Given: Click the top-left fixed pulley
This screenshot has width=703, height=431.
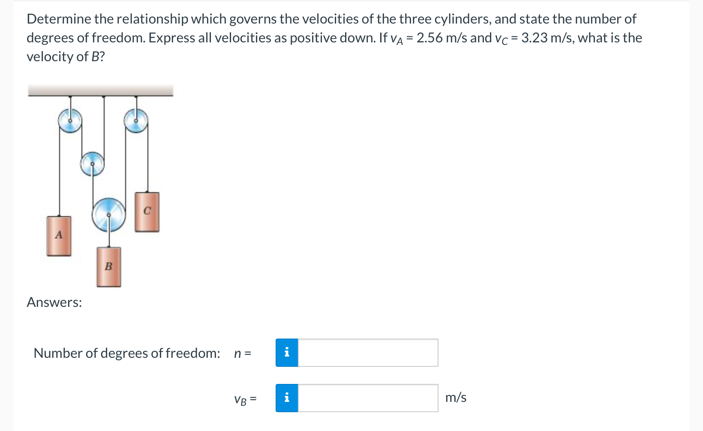Looking at the screenshot, I should 70,121.
